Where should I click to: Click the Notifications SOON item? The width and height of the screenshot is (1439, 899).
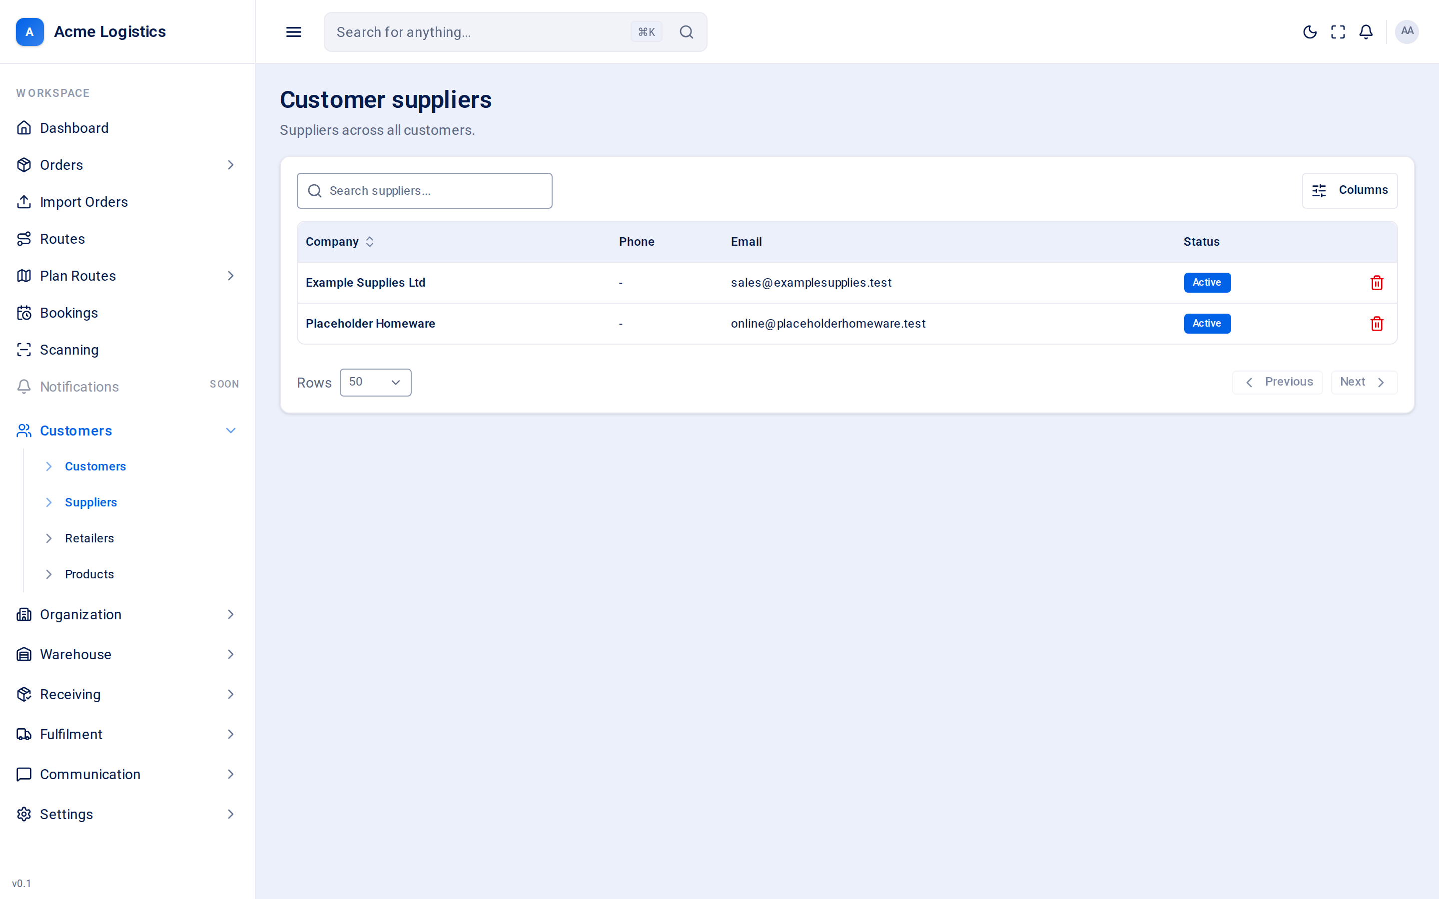[127, 387]
